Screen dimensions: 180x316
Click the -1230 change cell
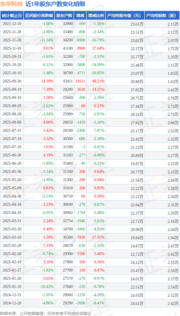coord(80,295)
